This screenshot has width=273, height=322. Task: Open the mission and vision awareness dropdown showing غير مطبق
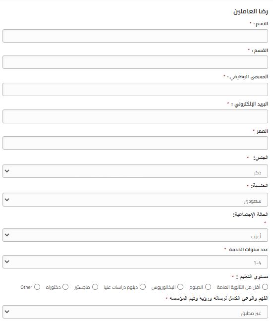[135, 312]
